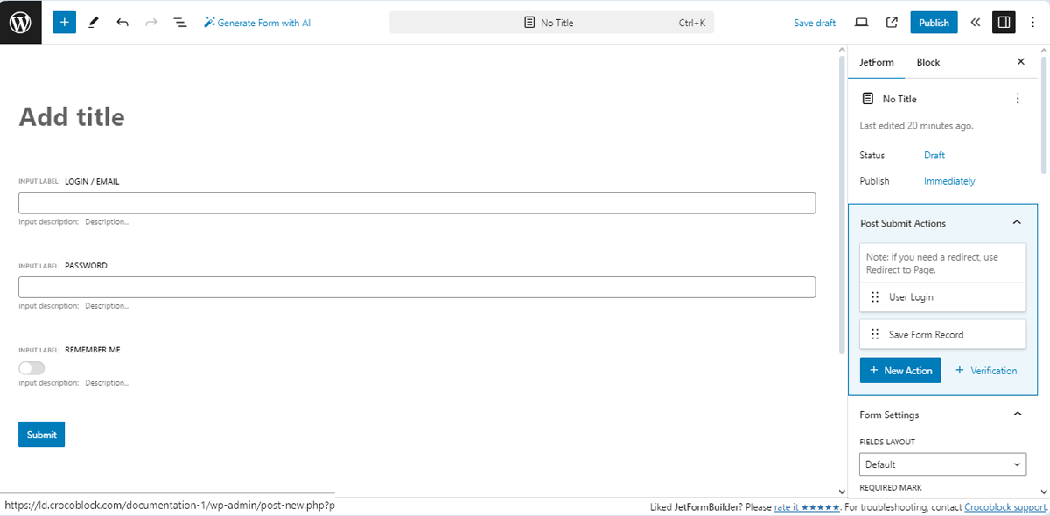Image resolution: width=1050 pixels, height=516 pixels.
Task: Select the Tools pencil icon
Action: click(94, 22)
